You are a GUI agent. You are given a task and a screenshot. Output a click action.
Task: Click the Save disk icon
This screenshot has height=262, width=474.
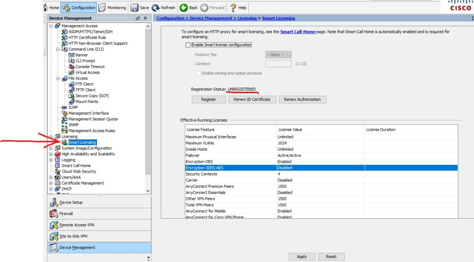pyautogui.click(x=135, y=7)
